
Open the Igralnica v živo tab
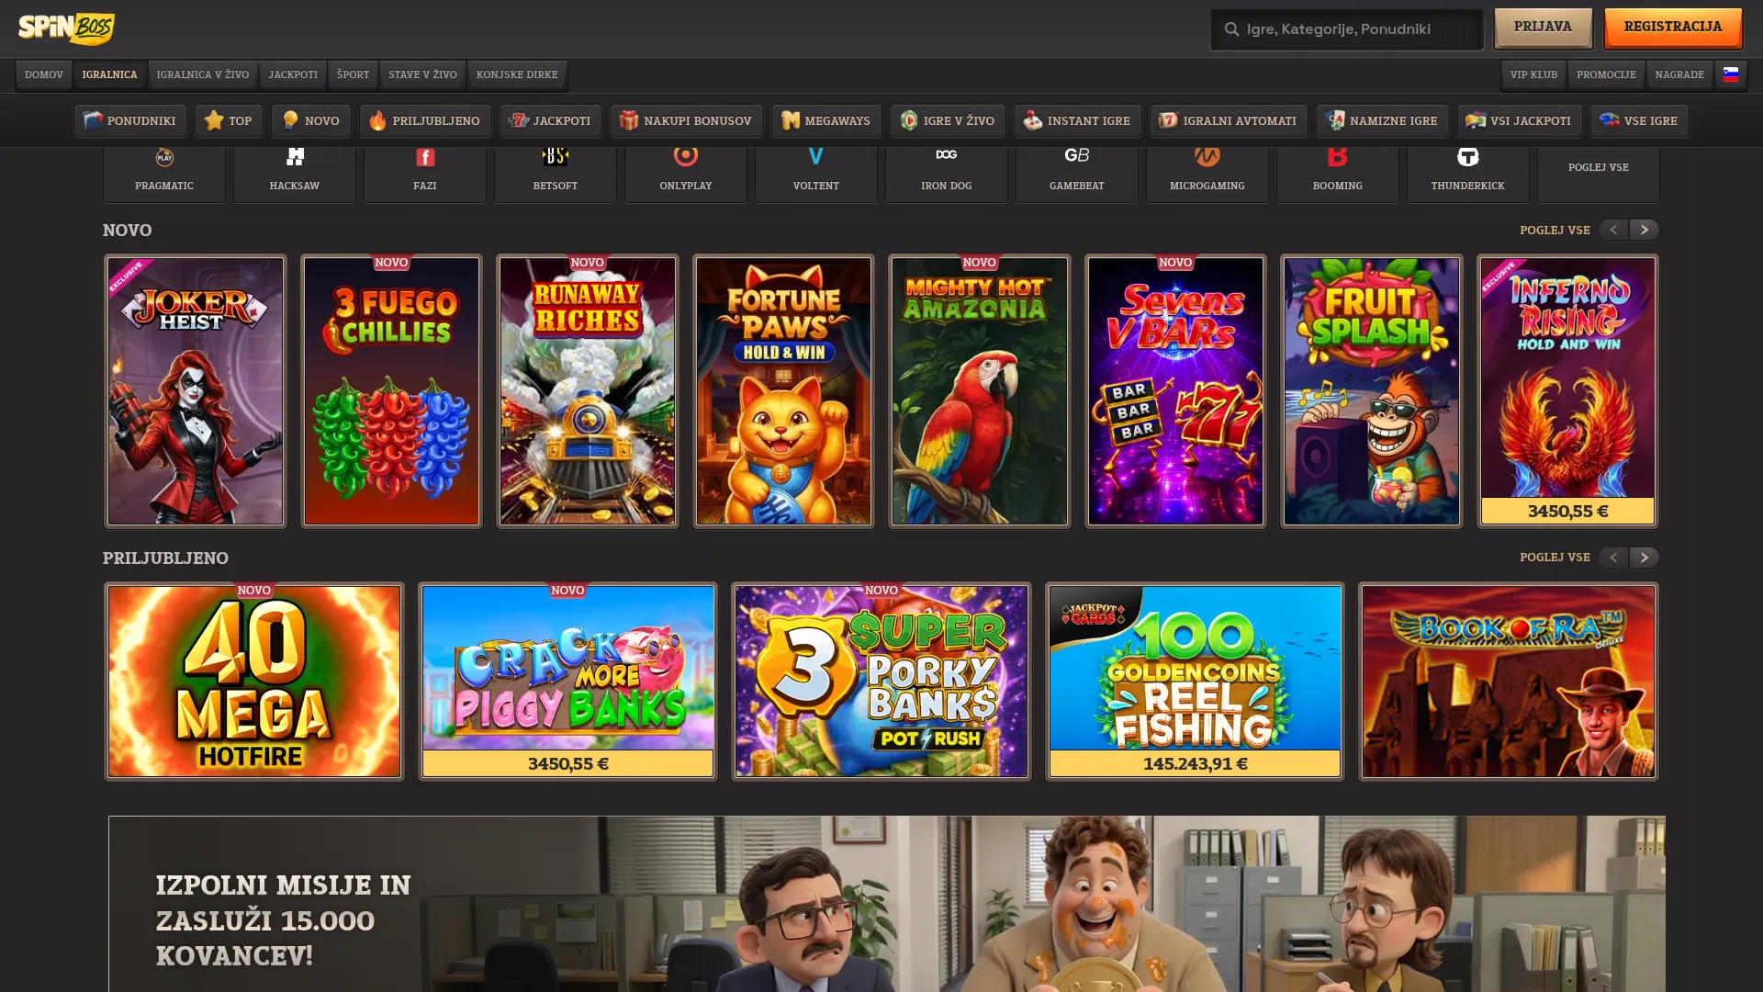coord(203,74)
